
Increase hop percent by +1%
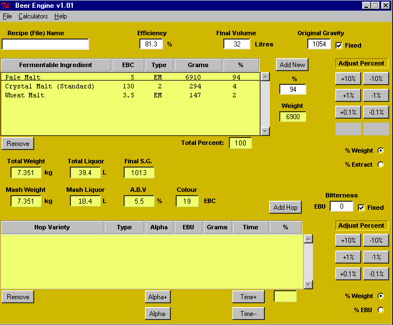pyautogui.click(x=348, y=257)
